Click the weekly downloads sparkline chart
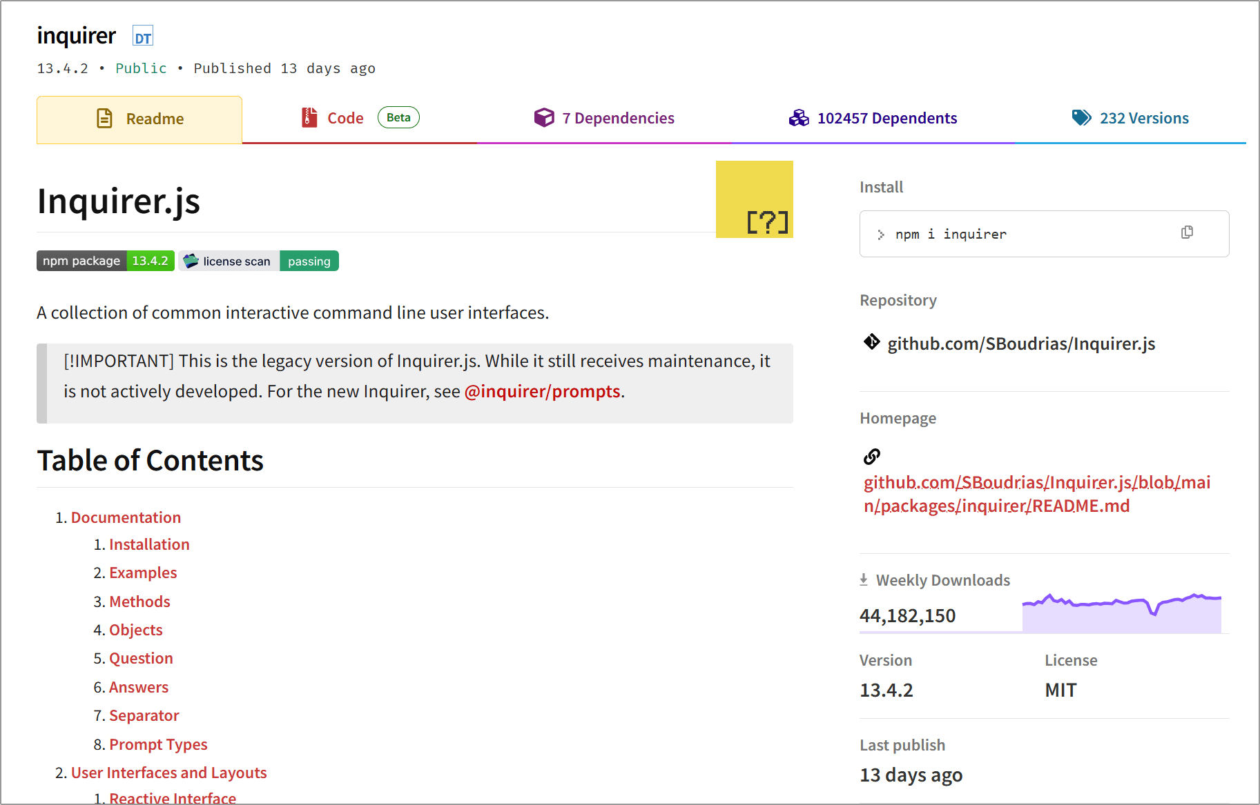Screen dimensions: 1260x805 coord(1122,613)
